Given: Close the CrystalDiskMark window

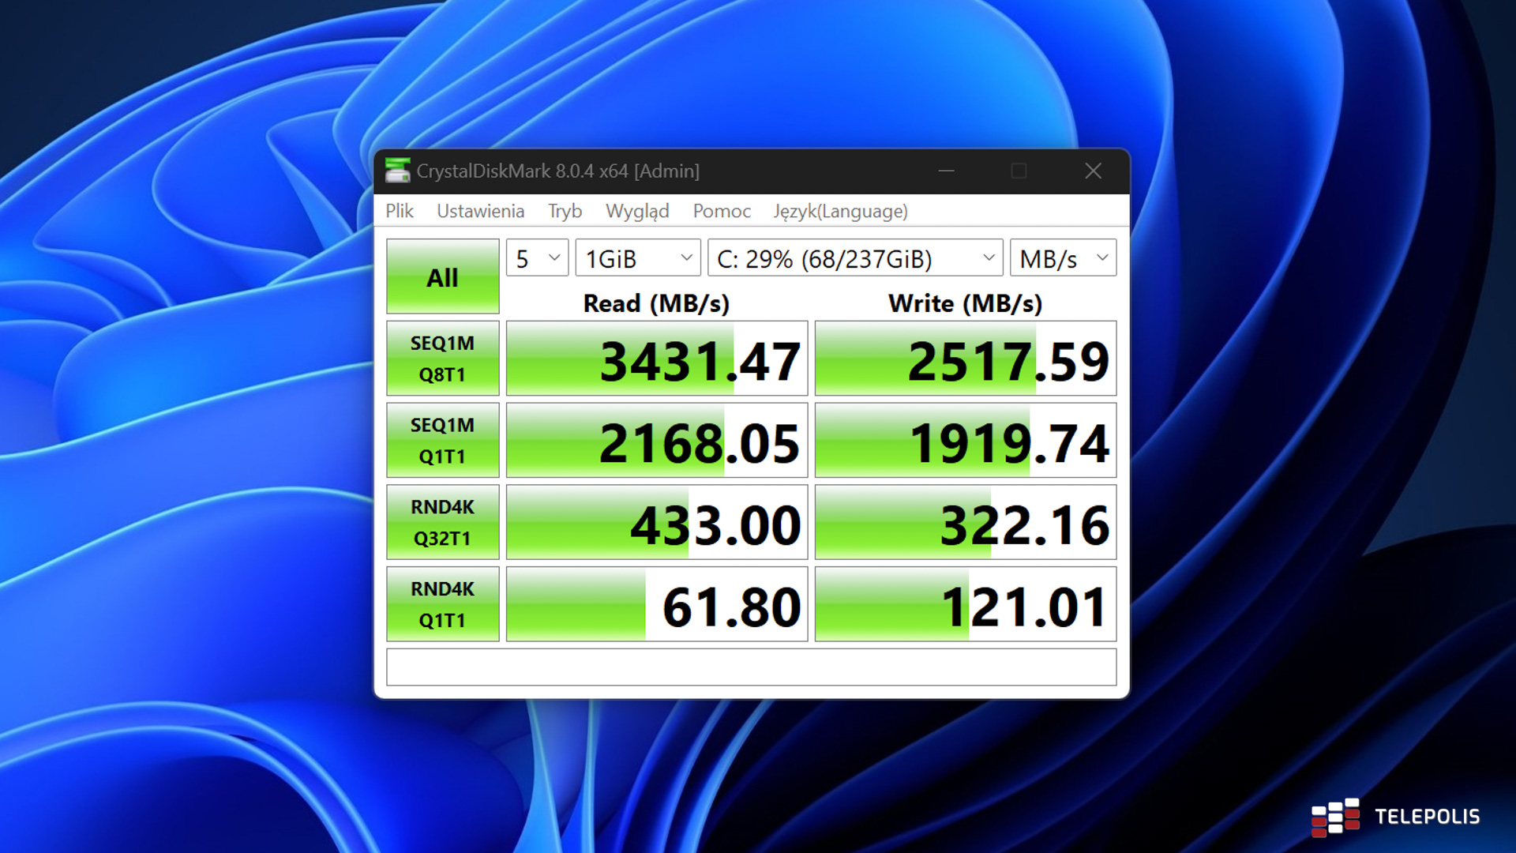Looking at the screenshot, I should (1093, 171).
